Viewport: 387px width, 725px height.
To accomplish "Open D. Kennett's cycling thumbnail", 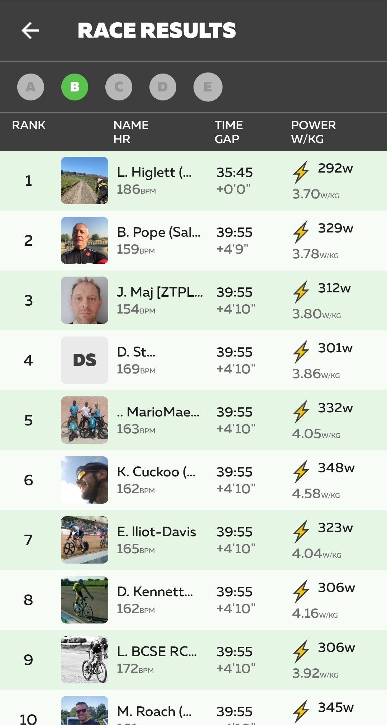I will 85,600.
